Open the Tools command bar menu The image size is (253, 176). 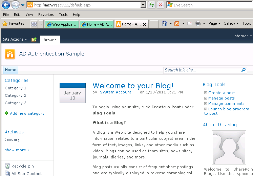point(247,24)
